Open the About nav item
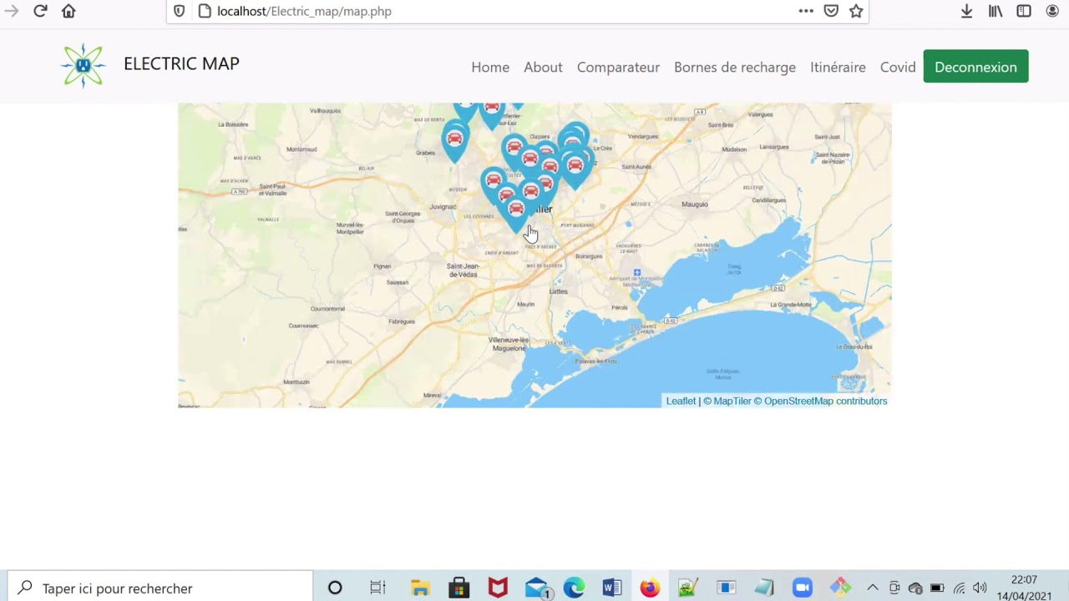This screenshot has height=601, width=1069. pyautogui.click(x=543, y=67)
